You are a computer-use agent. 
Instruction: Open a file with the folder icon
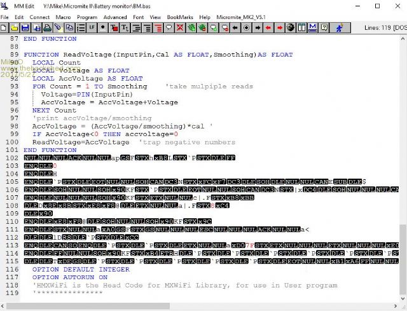(15, 28)
